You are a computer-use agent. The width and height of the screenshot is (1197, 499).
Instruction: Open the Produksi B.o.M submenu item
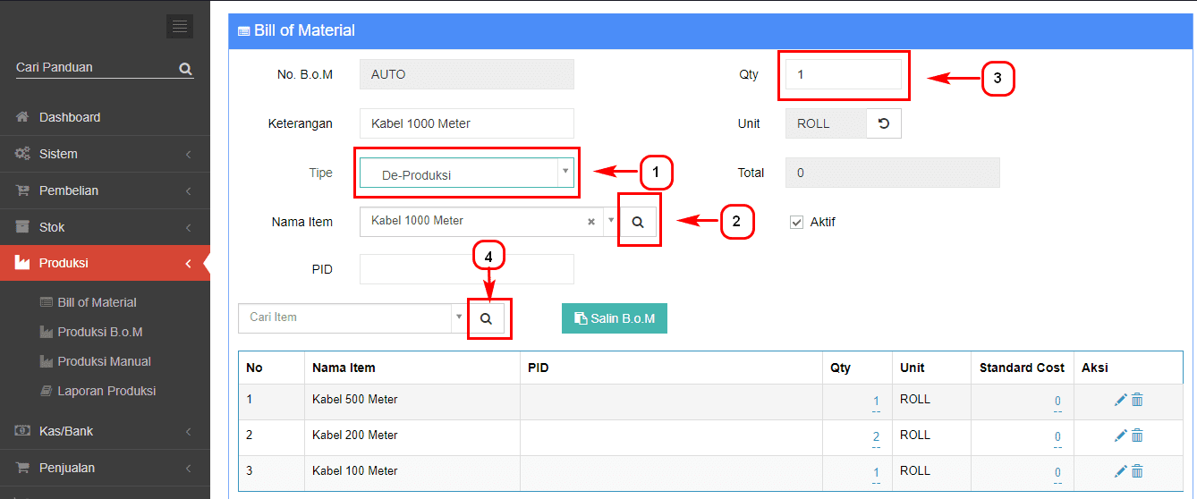(x=100, y=332)
